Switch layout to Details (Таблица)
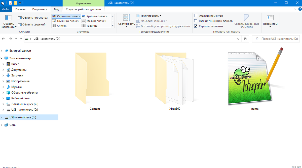The width and height of the screenshot is (302, 168). pyautogui.click(x=90, y=26)
